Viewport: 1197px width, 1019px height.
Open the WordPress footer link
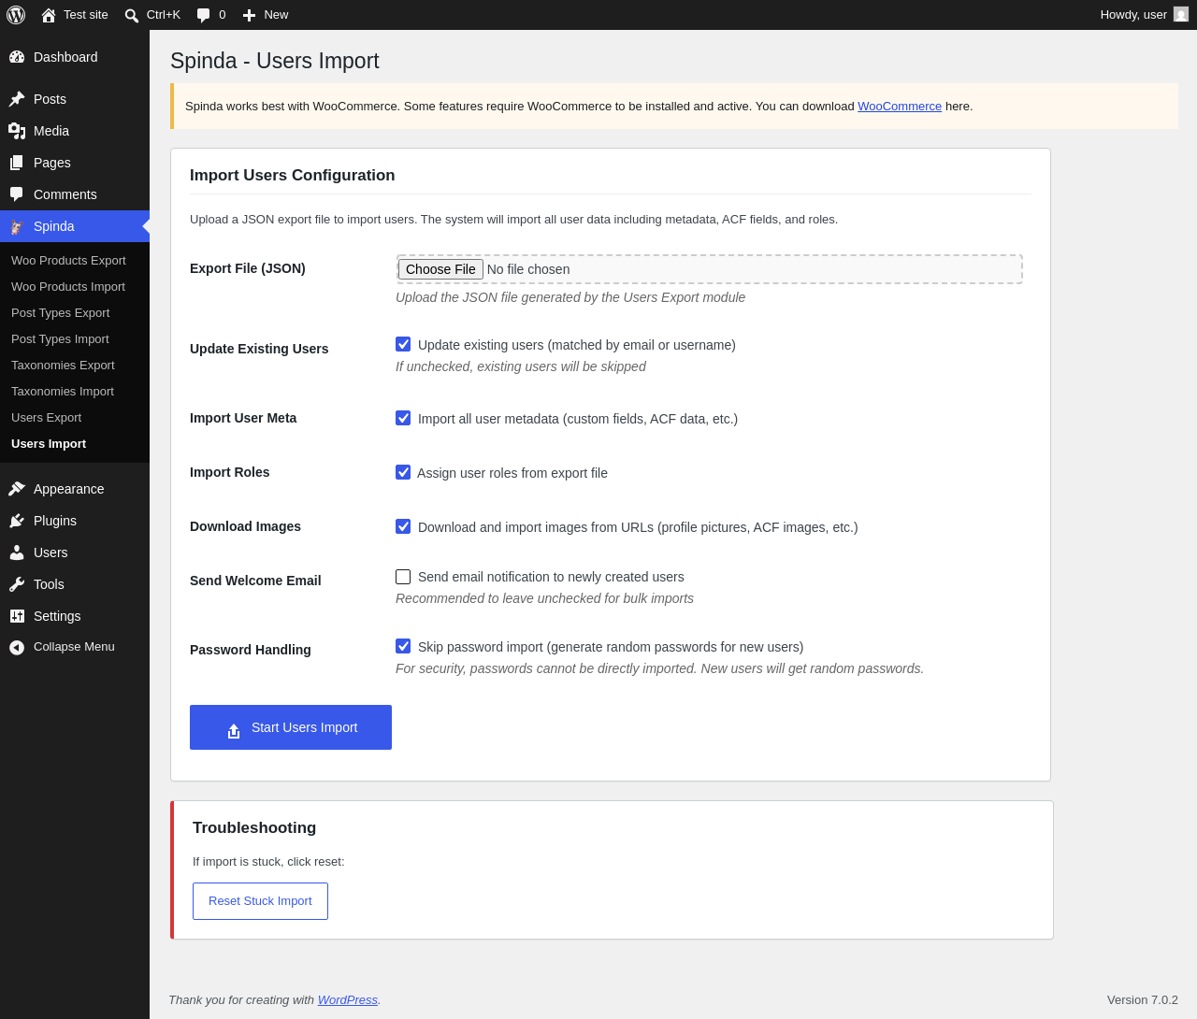(348, 1000)
